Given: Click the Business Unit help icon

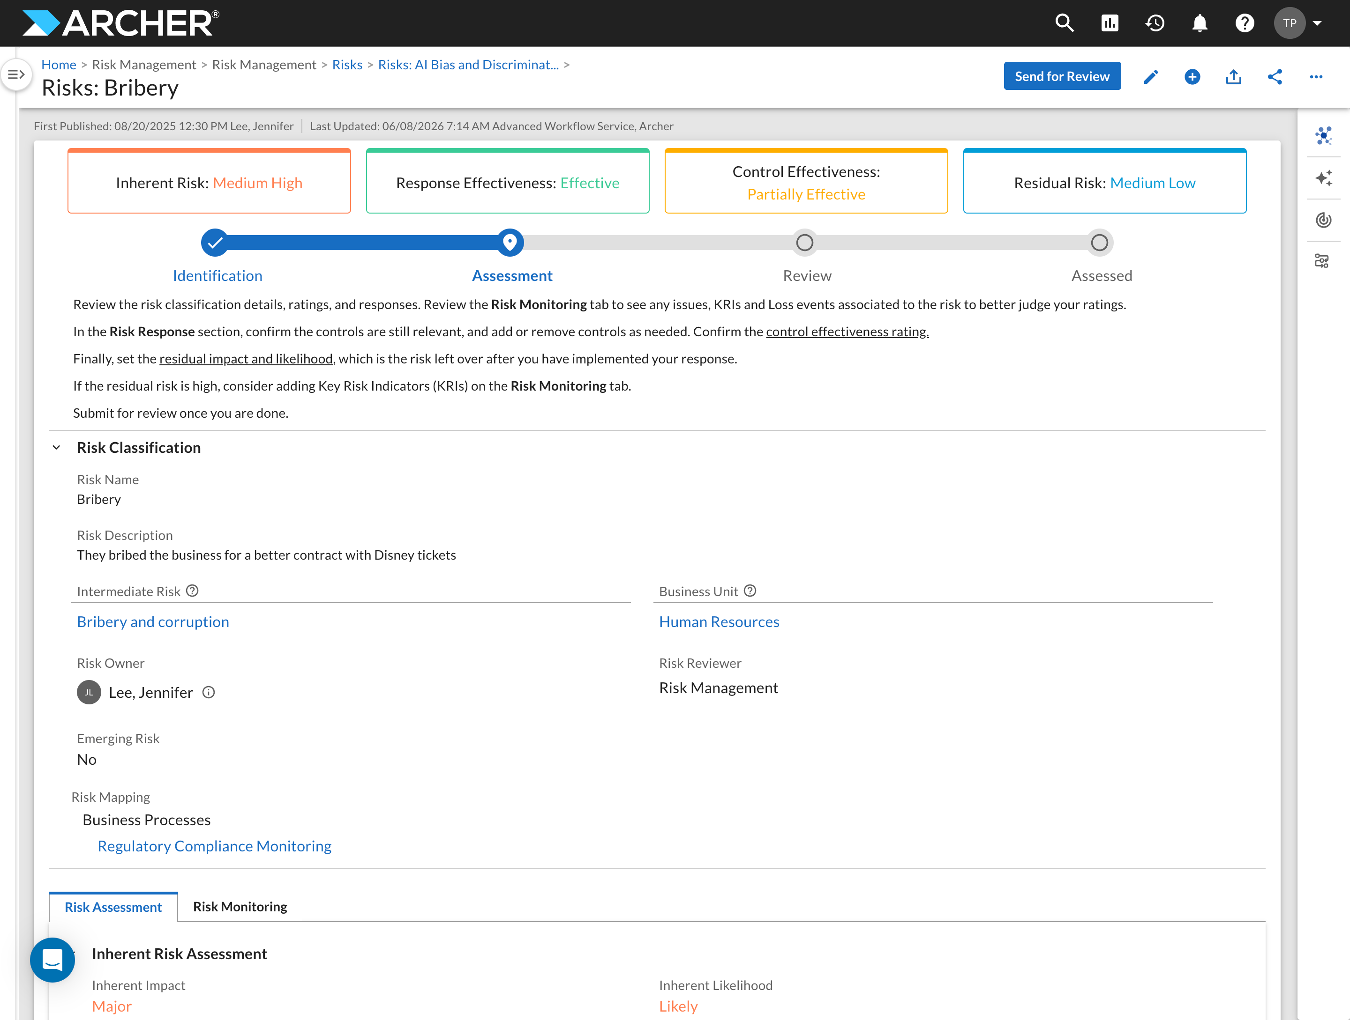Looking at the screenshot, I should tap(750, 591).
